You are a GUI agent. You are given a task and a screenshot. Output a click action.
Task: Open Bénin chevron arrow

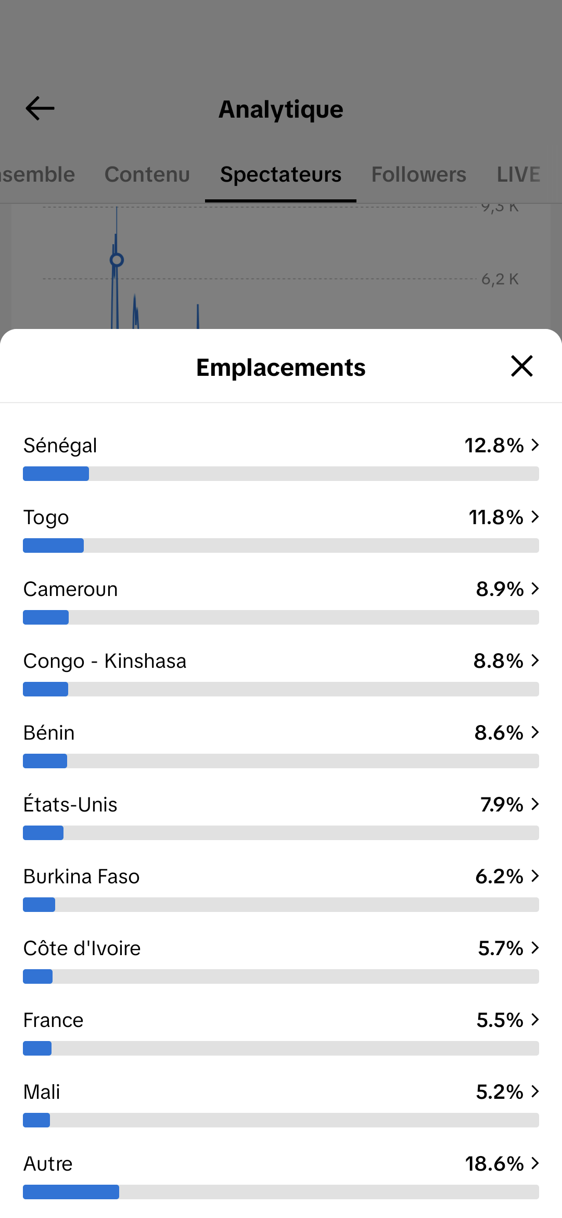(535, 732)
